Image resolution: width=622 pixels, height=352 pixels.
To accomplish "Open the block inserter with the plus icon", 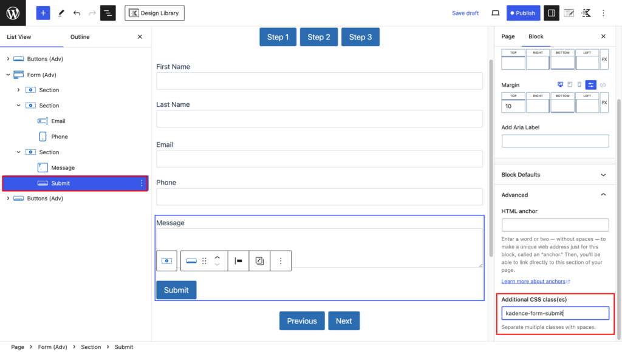I will click(43, 13).
